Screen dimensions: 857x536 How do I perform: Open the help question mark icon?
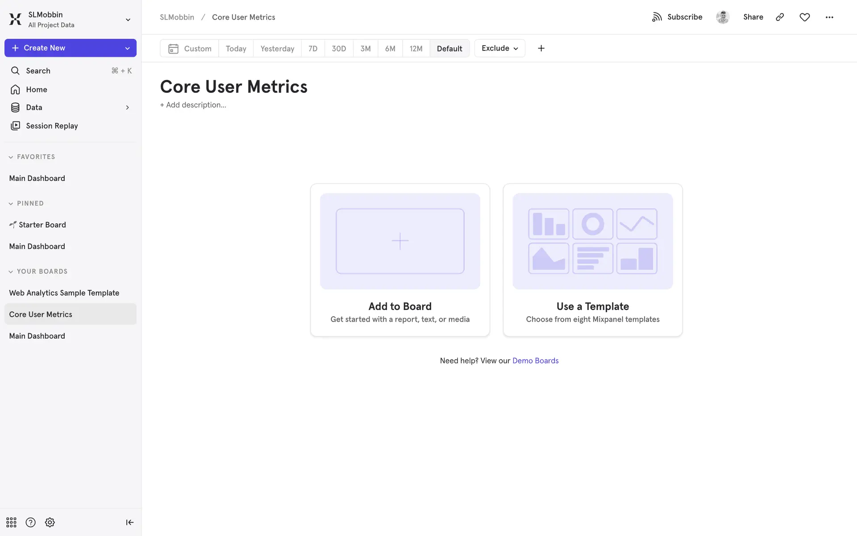[30, 522]
